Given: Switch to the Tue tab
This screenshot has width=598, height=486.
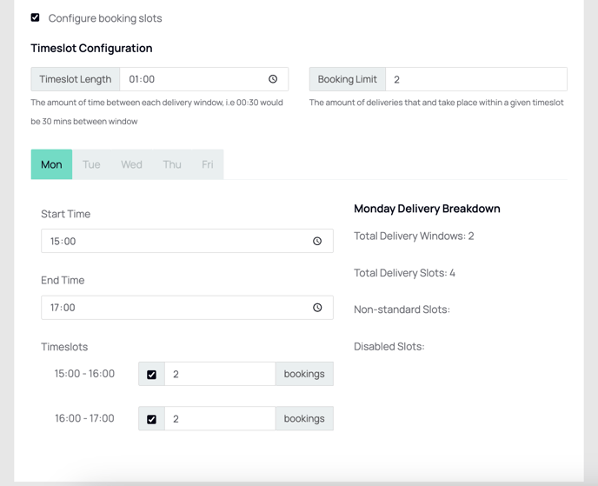Looking at the screenshot, I should [x=91, y=164].
